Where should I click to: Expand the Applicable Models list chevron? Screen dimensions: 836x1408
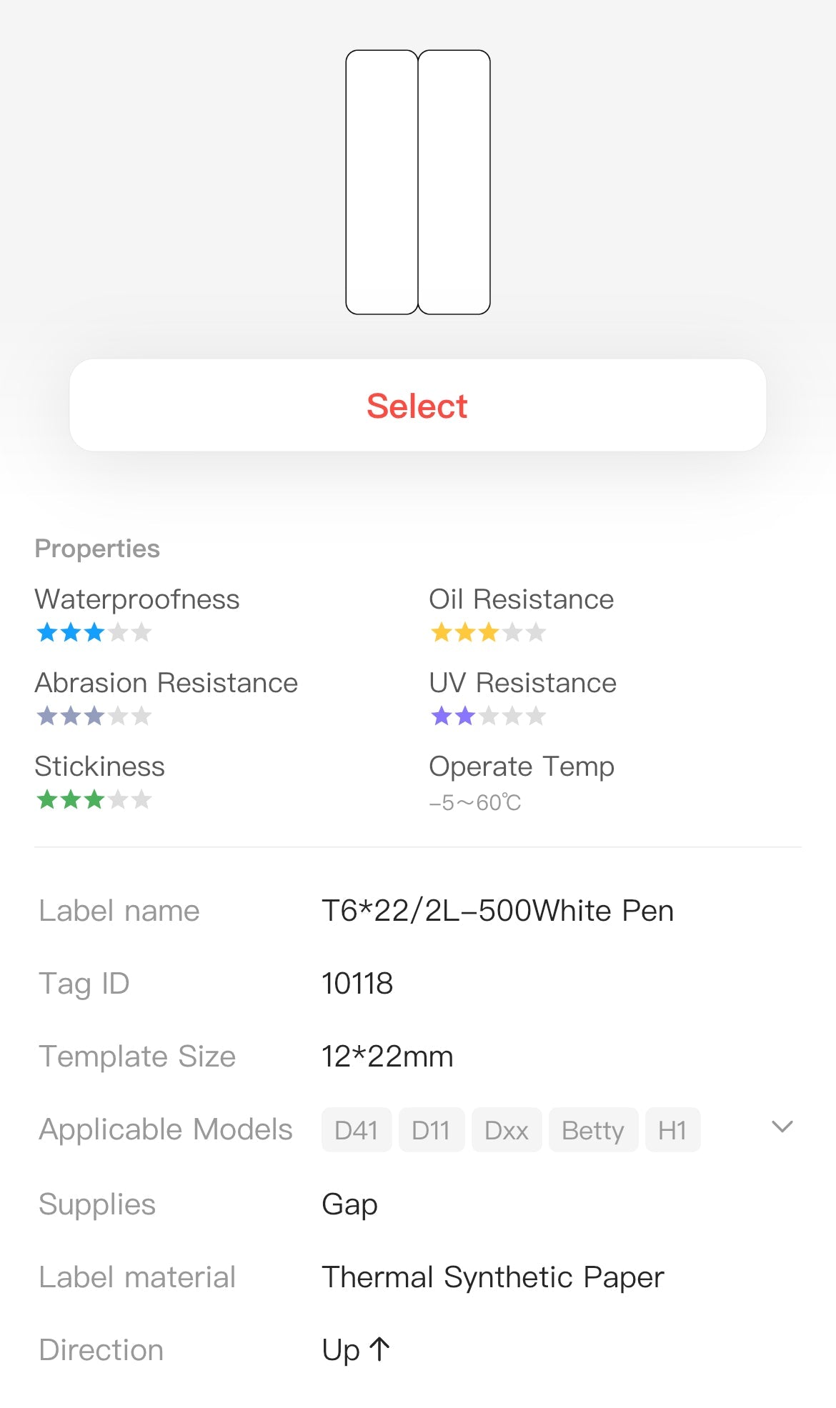(x=782, y=1127)
